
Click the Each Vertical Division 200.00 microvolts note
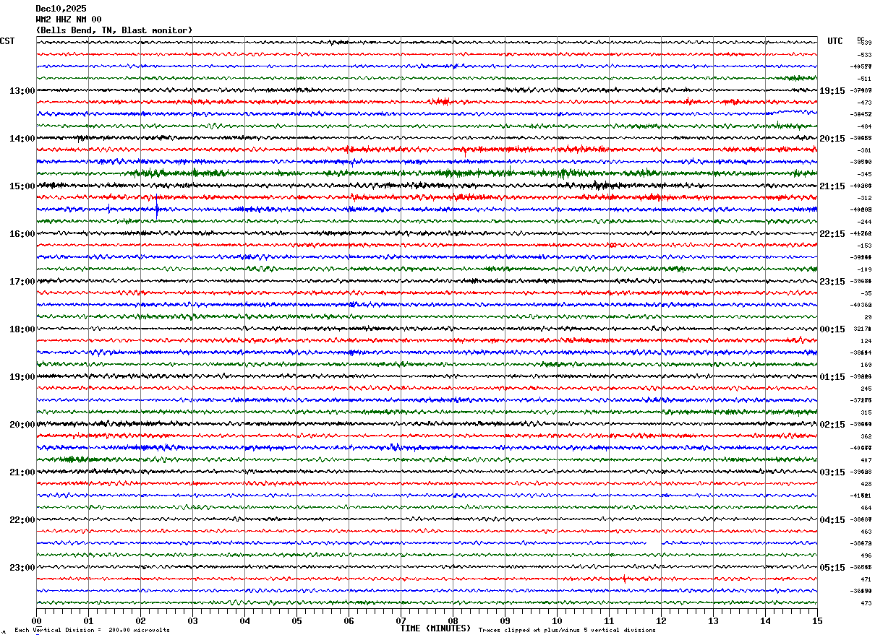click(93, 630)
